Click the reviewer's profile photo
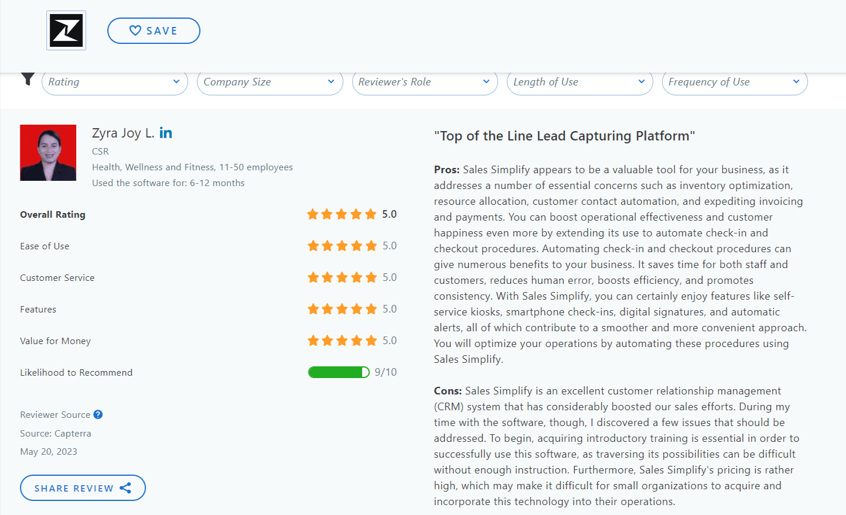Screen dimensions: 846x515 48,153
